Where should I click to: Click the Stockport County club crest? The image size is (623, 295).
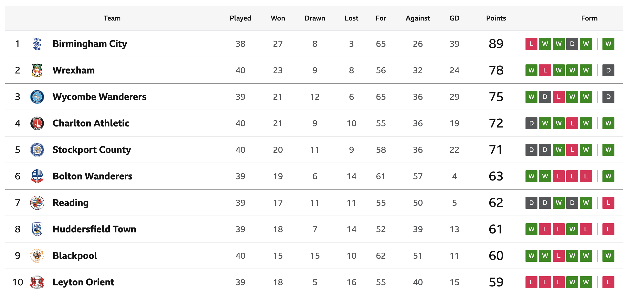pos(37,150)
